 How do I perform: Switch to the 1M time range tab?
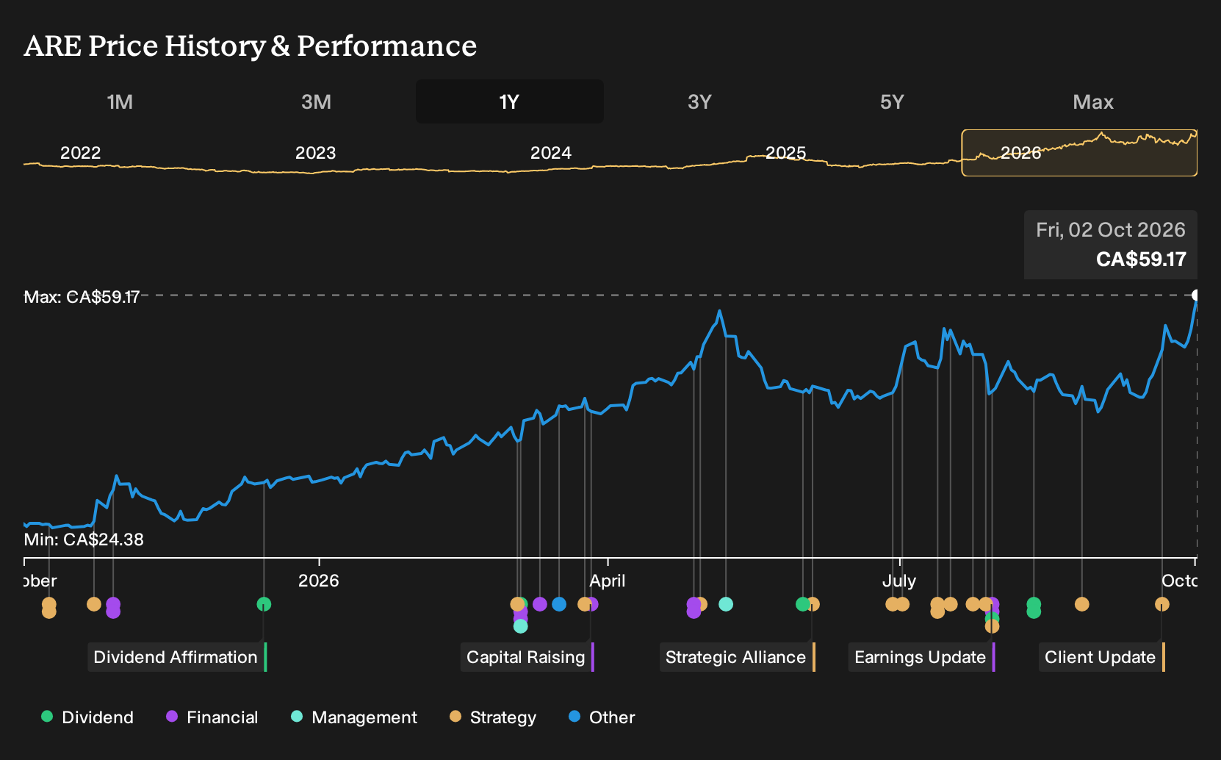click(120, 101)
